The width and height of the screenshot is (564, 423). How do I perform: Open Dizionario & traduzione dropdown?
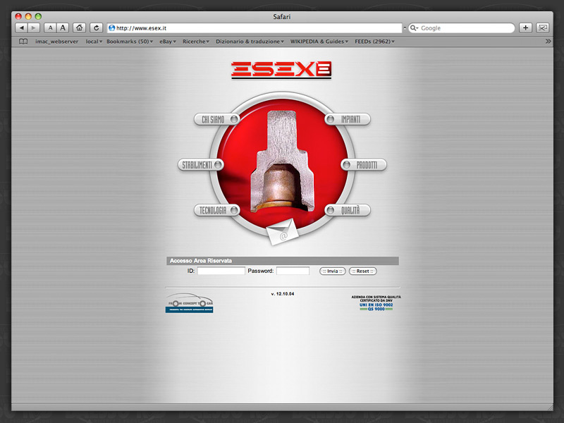pos(250,42)
